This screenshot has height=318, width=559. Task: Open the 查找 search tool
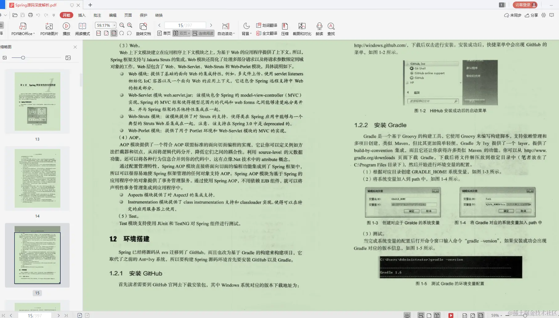point(331,29)
